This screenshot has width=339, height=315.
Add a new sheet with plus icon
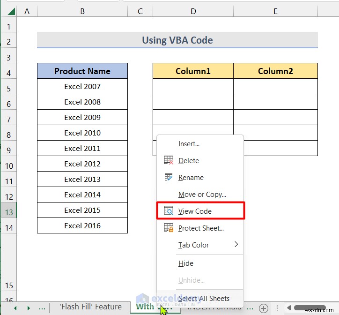(264, 308)
